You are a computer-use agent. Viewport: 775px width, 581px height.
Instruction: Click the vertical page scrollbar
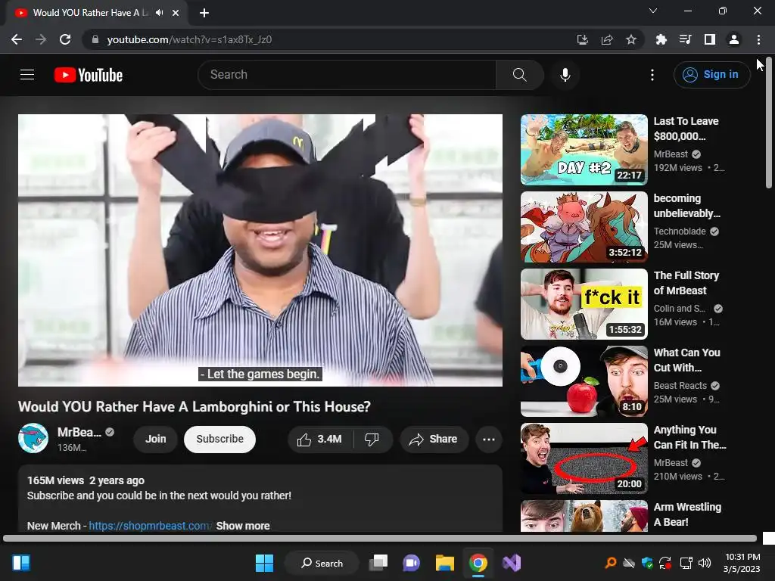769,123
